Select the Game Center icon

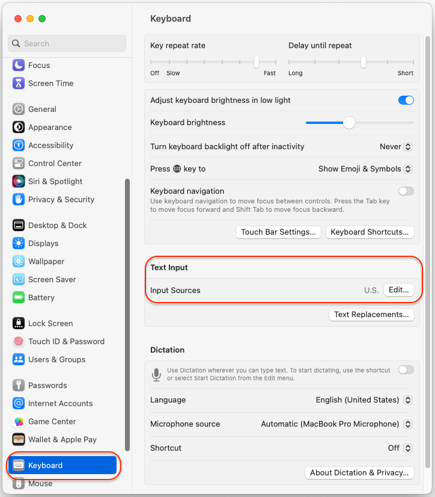click(19, 421)
